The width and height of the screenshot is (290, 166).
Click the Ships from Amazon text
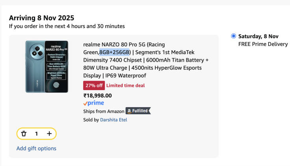(103, 111)
